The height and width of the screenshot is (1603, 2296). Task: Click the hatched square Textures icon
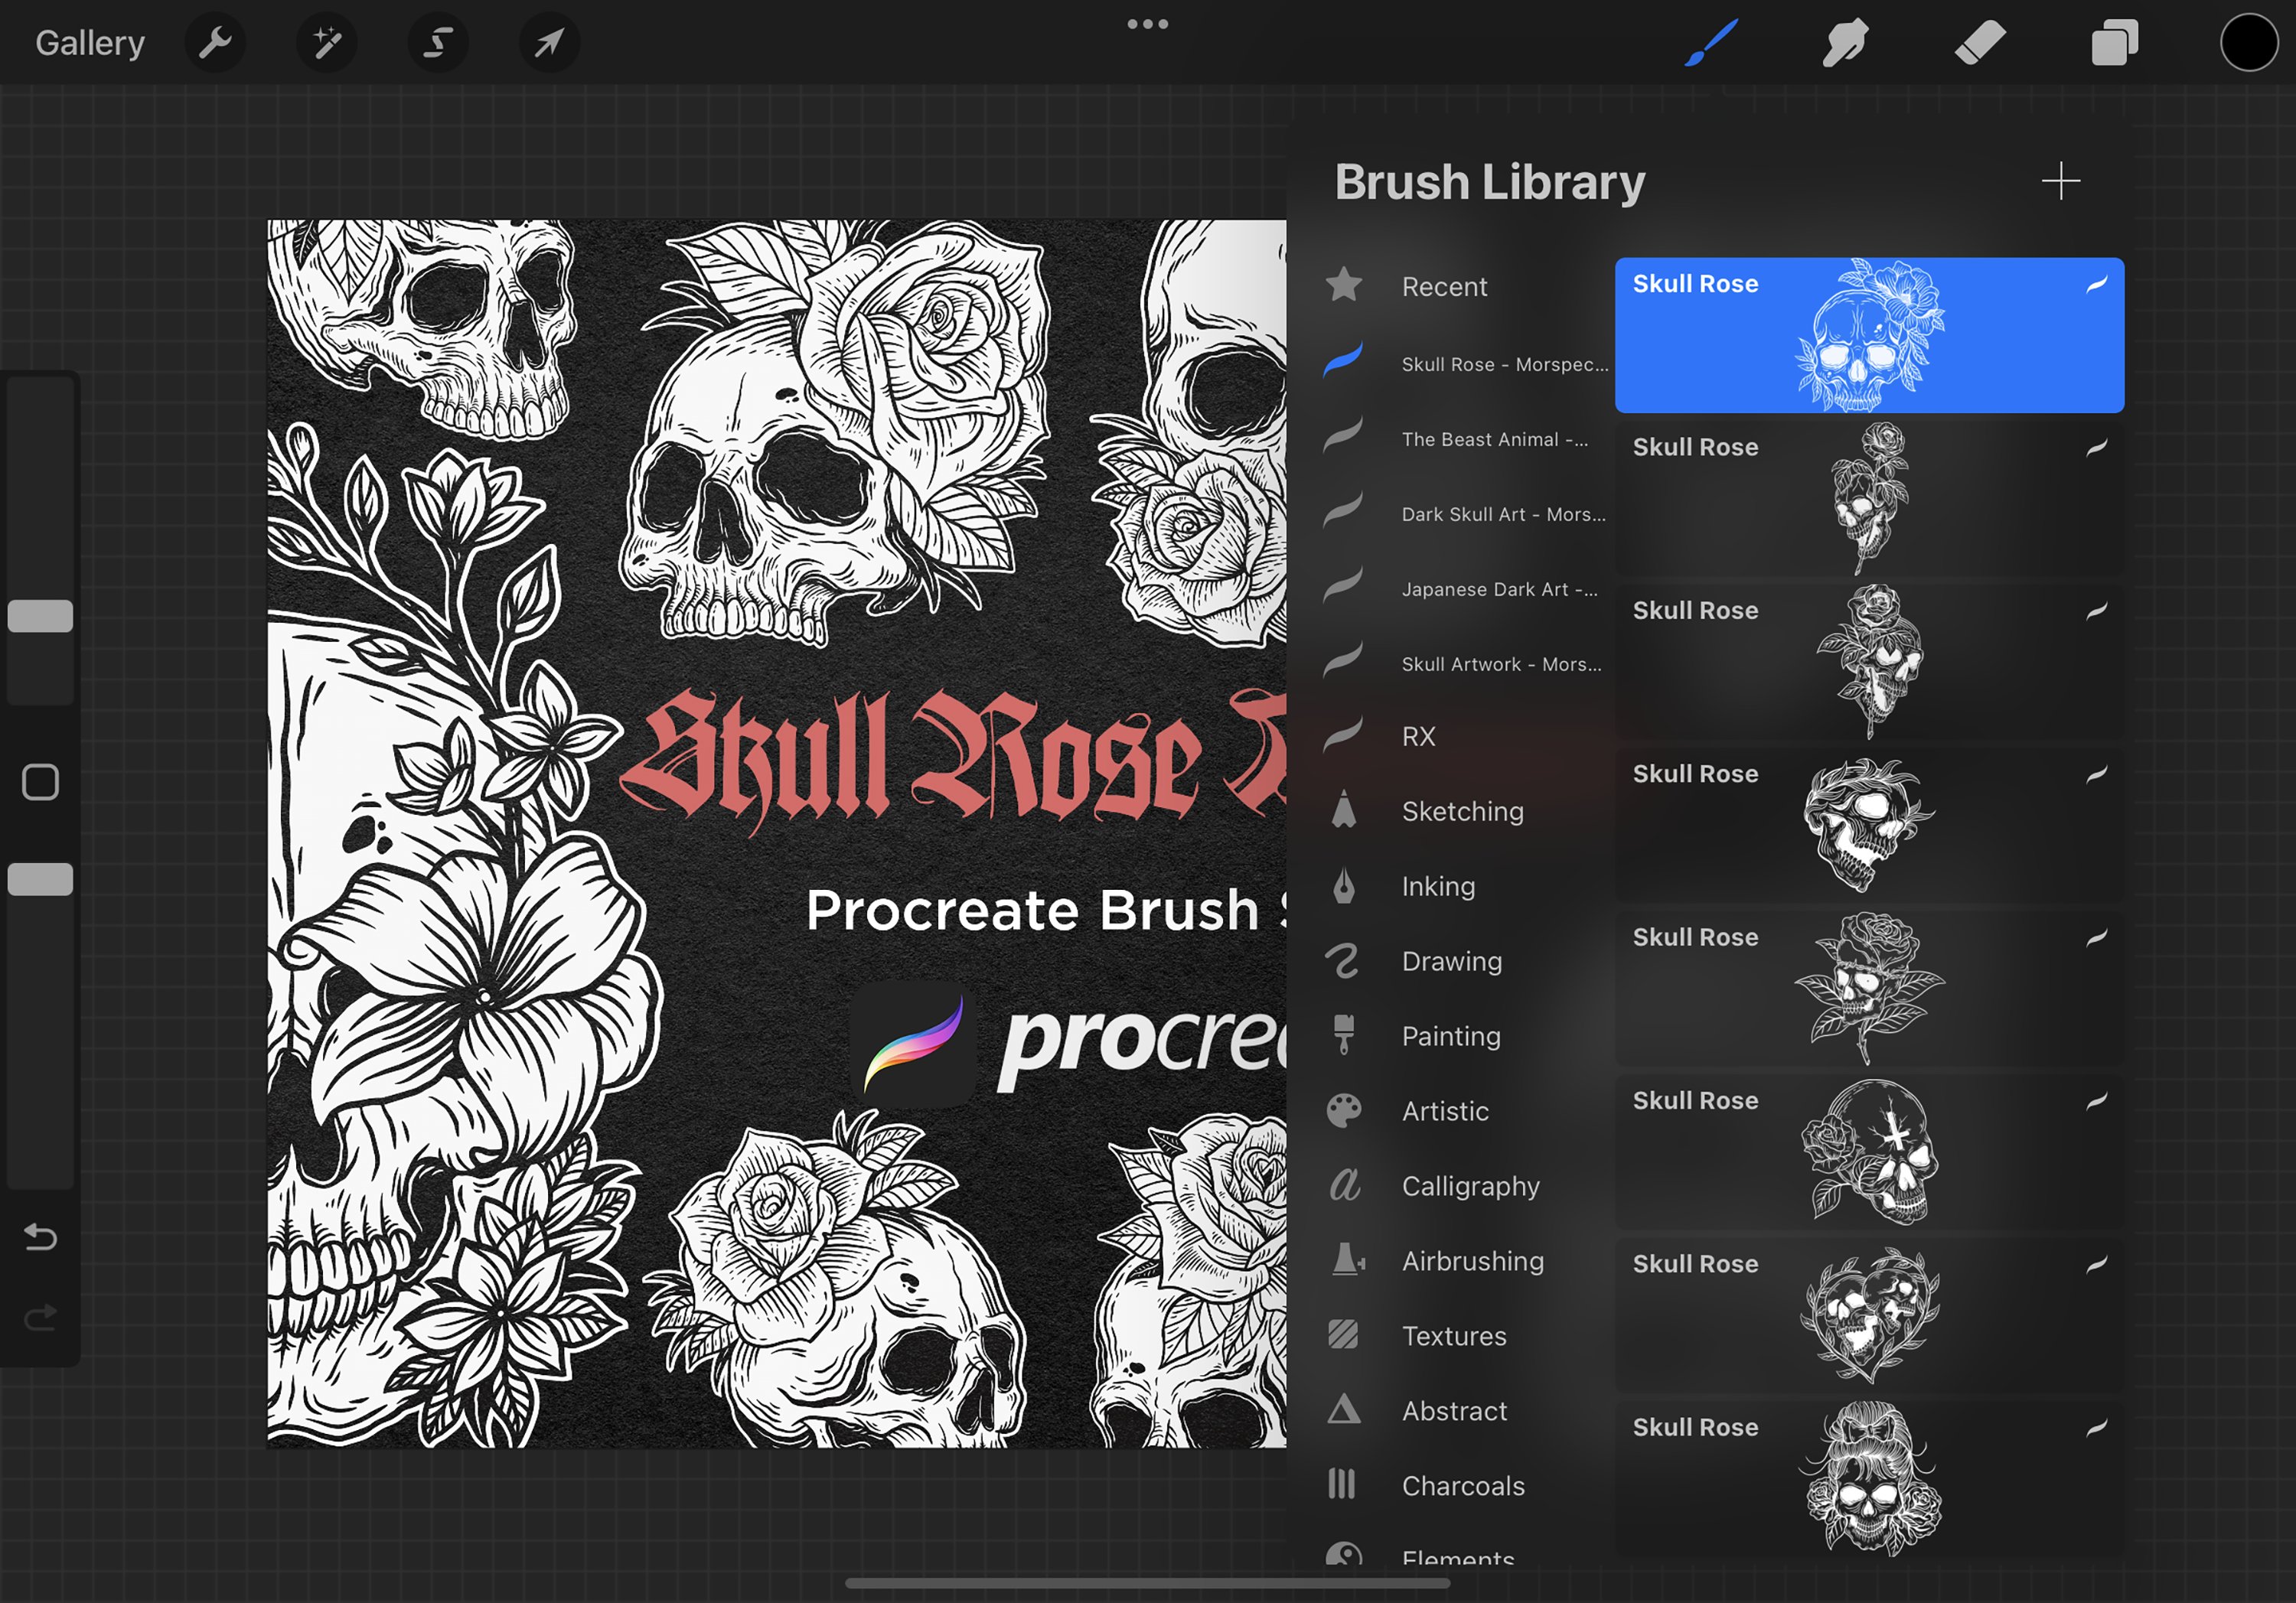click(x=1343, y=1334)
